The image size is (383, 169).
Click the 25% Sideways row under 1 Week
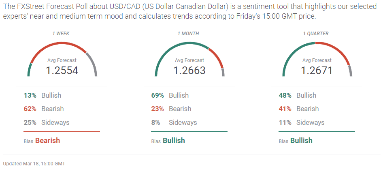[47, 122]
